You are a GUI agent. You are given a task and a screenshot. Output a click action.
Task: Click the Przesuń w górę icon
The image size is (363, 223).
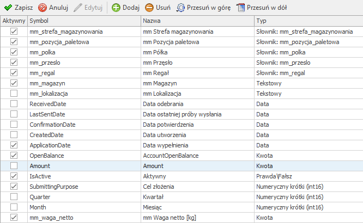[x=181, y=8]
